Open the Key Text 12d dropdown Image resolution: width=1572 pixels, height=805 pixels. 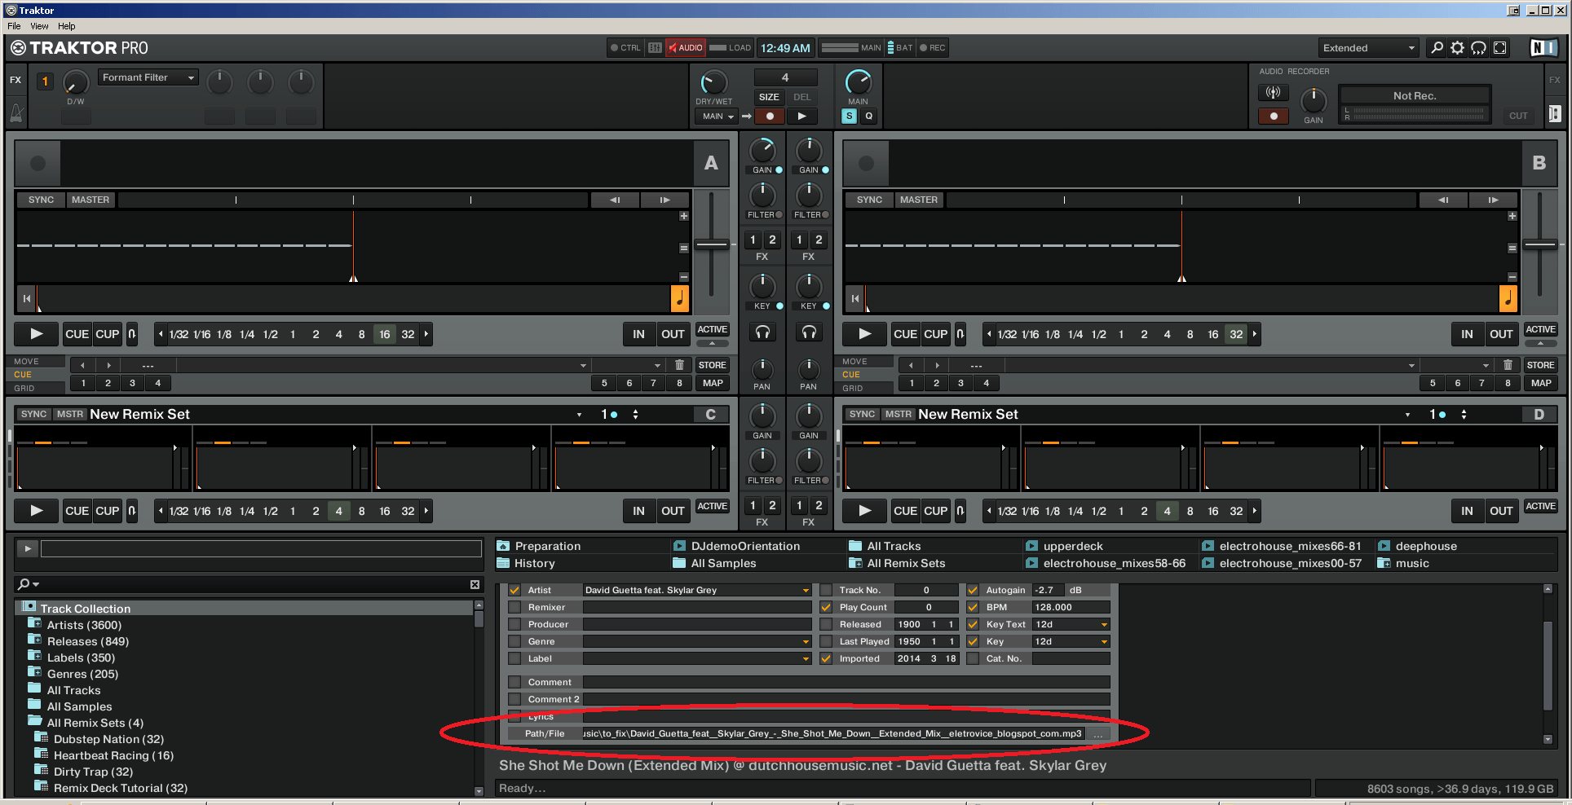(1104, 625)
